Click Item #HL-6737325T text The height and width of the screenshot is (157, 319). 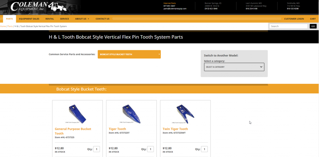(x=119, y=133)
